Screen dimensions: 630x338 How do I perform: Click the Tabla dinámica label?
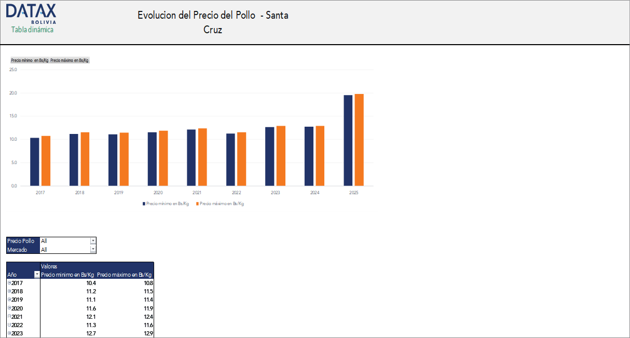pos(32,30)
